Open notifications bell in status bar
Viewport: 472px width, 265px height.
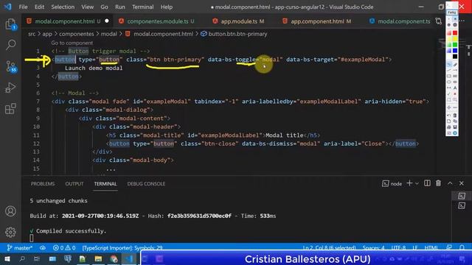pos(462,248)
